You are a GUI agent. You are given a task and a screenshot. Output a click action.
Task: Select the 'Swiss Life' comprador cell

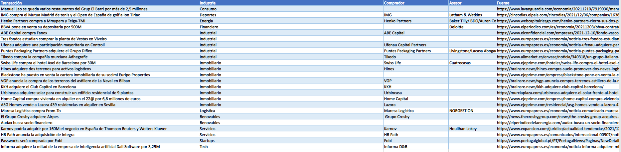416,63
